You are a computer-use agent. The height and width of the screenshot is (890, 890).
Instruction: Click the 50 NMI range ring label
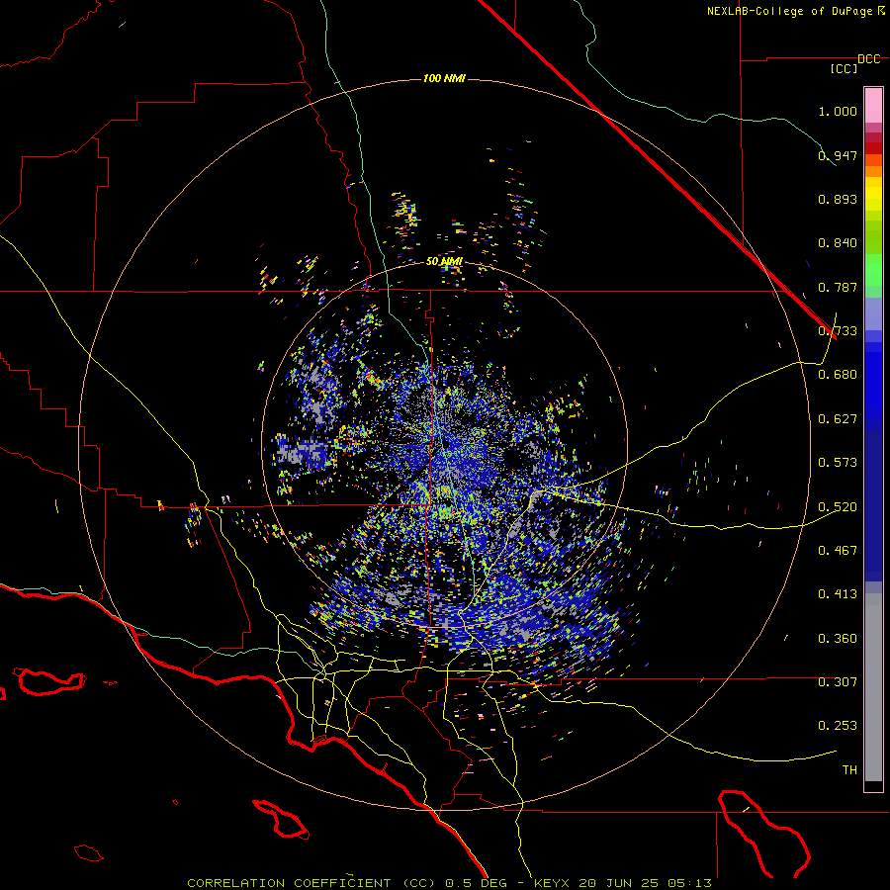coord(444,262)
